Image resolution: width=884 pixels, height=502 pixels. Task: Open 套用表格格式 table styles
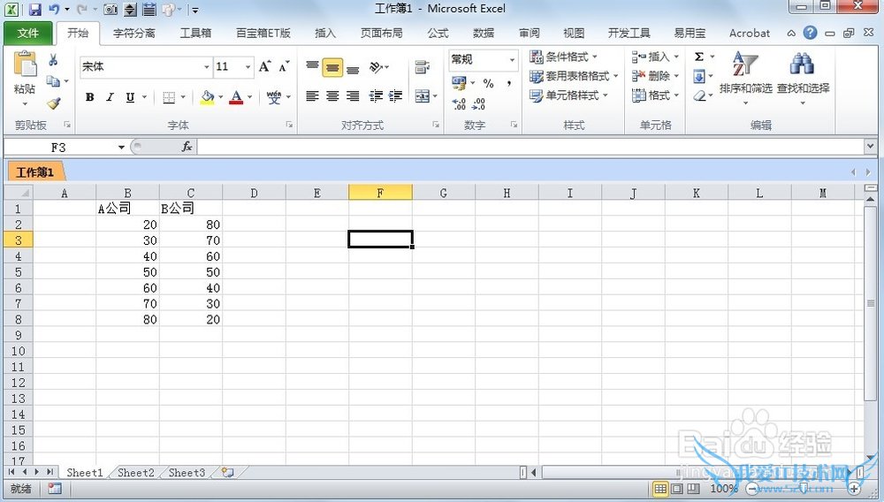click(x=574, y=75)
